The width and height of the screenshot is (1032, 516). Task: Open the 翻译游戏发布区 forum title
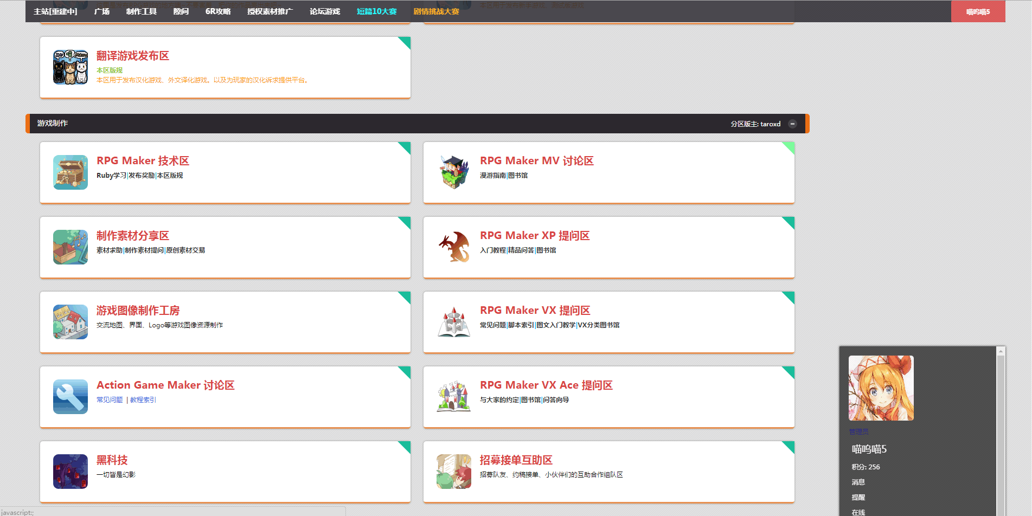click(x=133, y=56)
